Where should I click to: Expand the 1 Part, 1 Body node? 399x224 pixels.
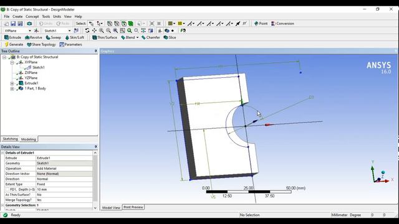(x=12, y=88)
